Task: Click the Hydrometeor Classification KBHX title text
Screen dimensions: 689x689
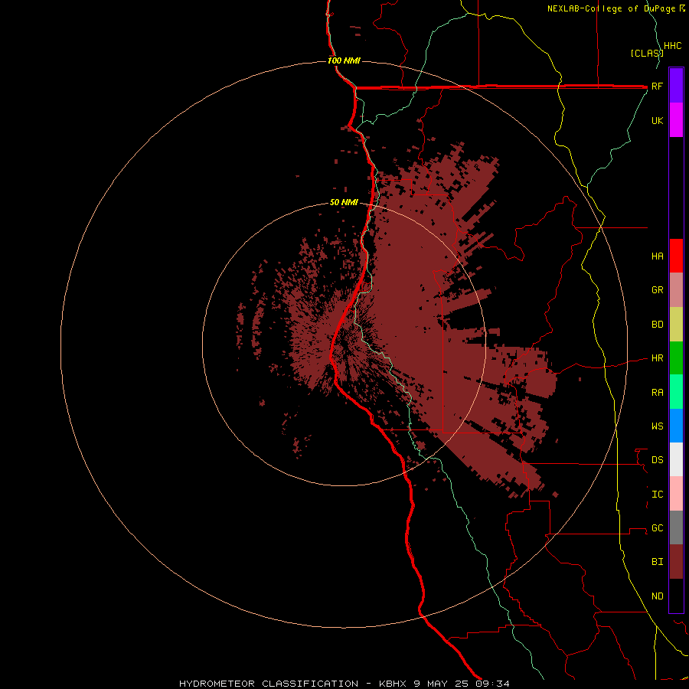Action: (x=344, y=684)
